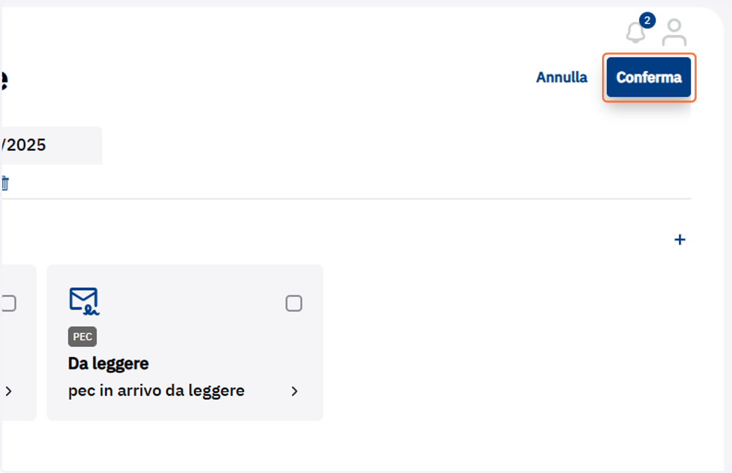
Task: Open the bell notifications icon
Action: (x=636, y=32)
